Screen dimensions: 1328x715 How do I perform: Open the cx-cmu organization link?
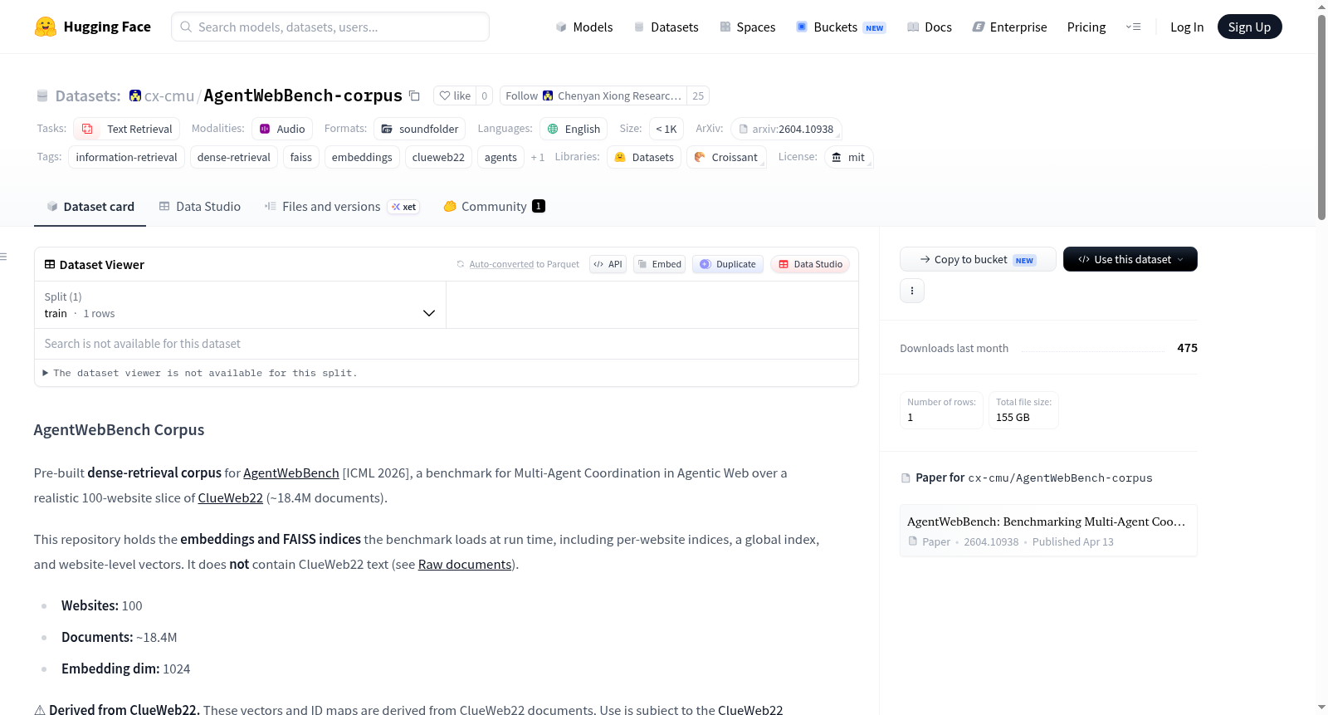[169, 95]
